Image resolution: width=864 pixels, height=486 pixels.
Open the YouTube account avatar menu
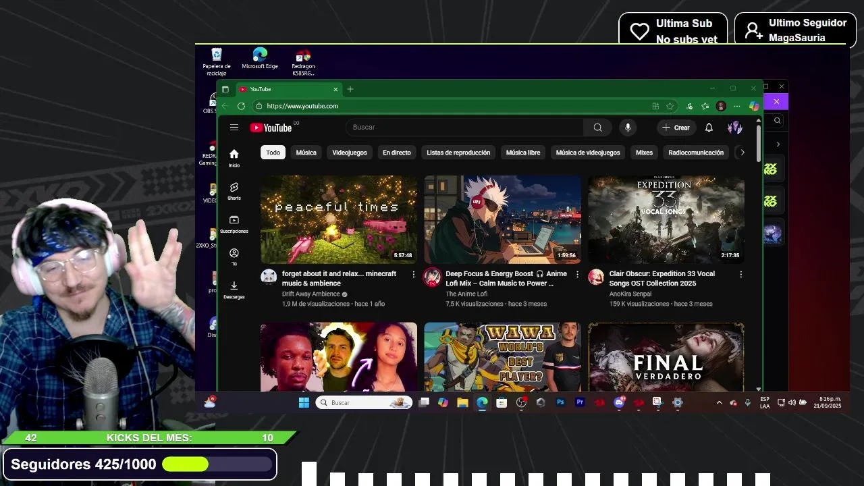[735, 128]
